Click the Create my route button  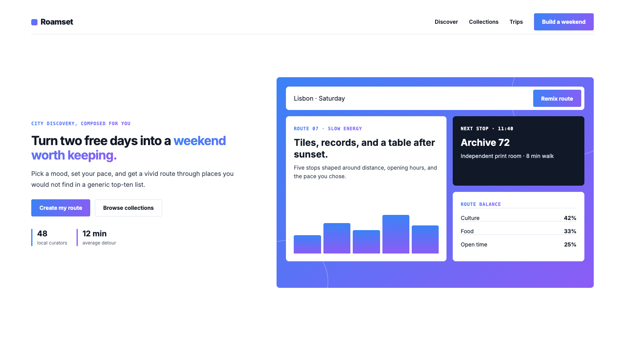click(x=61, y=208)
